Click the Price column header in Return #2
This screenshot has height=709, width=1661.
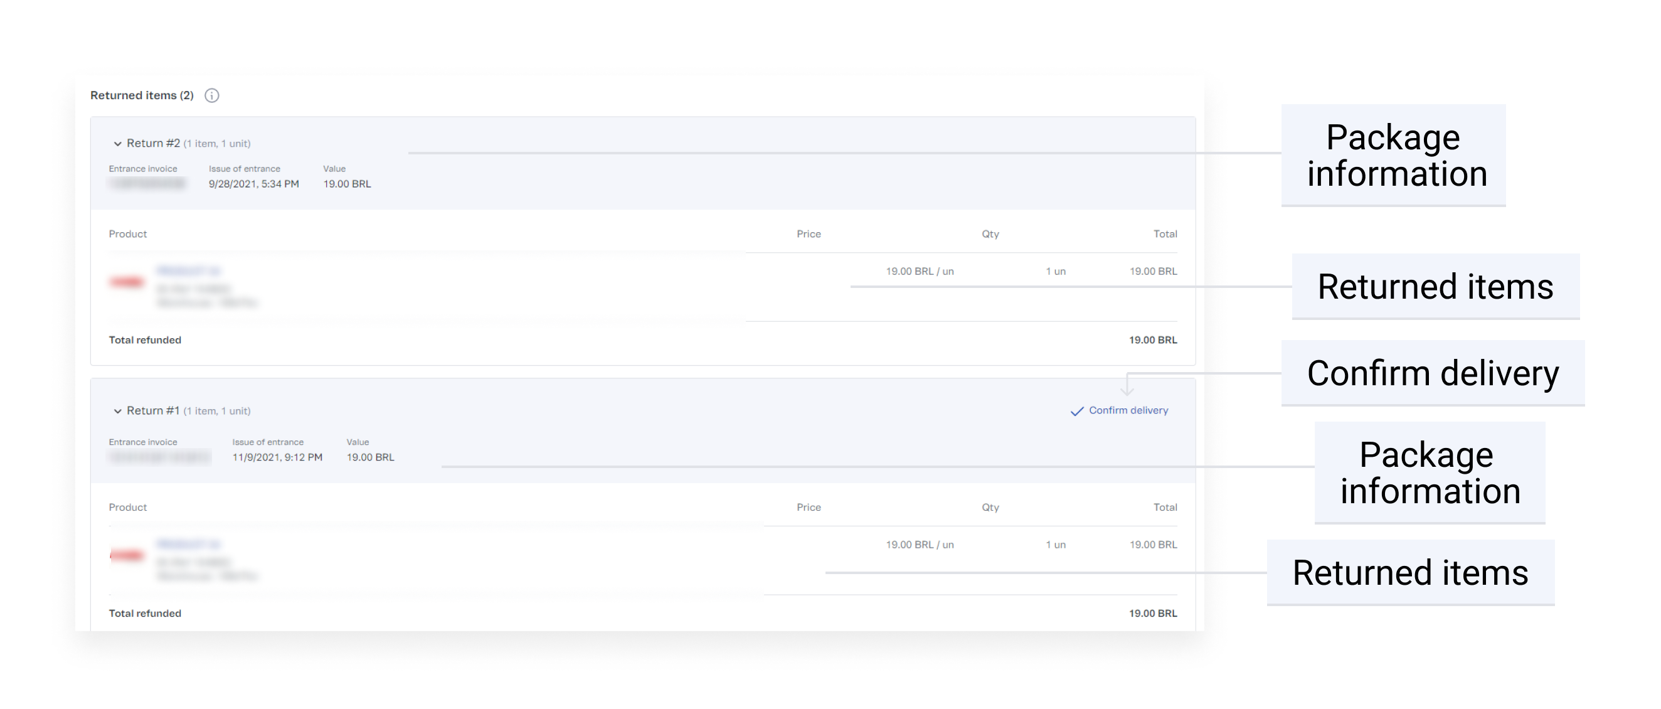809,234
